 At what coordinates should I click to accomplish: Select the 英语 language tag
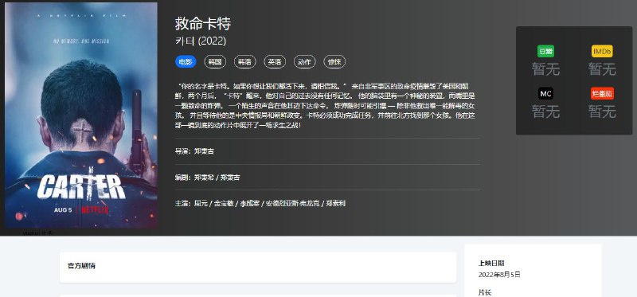click(x=275, y=62)
